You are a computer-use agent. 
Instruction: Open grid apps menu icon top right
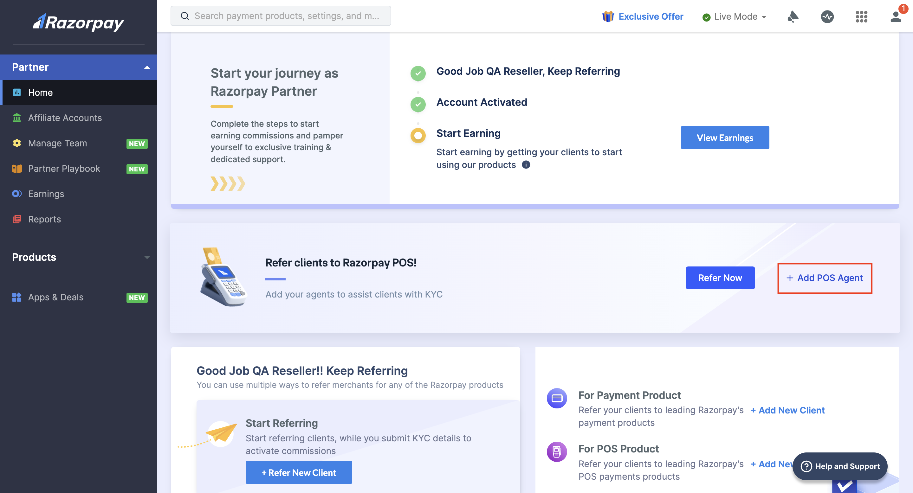861,16
